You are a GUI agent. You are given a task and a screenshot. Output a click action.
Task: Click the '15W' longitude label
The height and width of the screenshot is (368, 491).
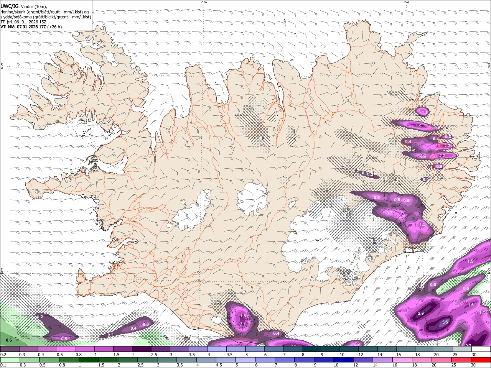(x=406, y=2)
